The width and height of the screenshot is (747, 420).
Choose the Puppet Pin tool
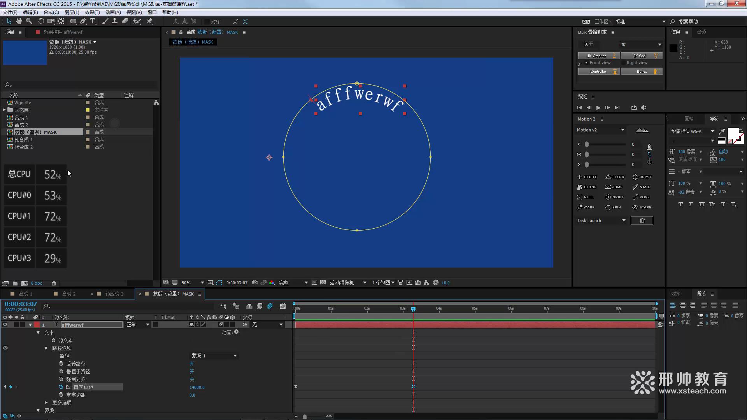[x=149, y=21]
